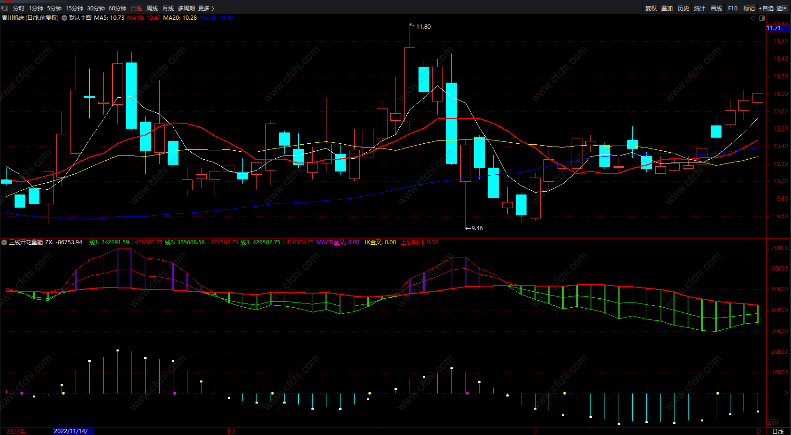Viewport: 791px width, 435px height.
Task: Switch to the 分时 intraday chart
Action: pos(19,8)
